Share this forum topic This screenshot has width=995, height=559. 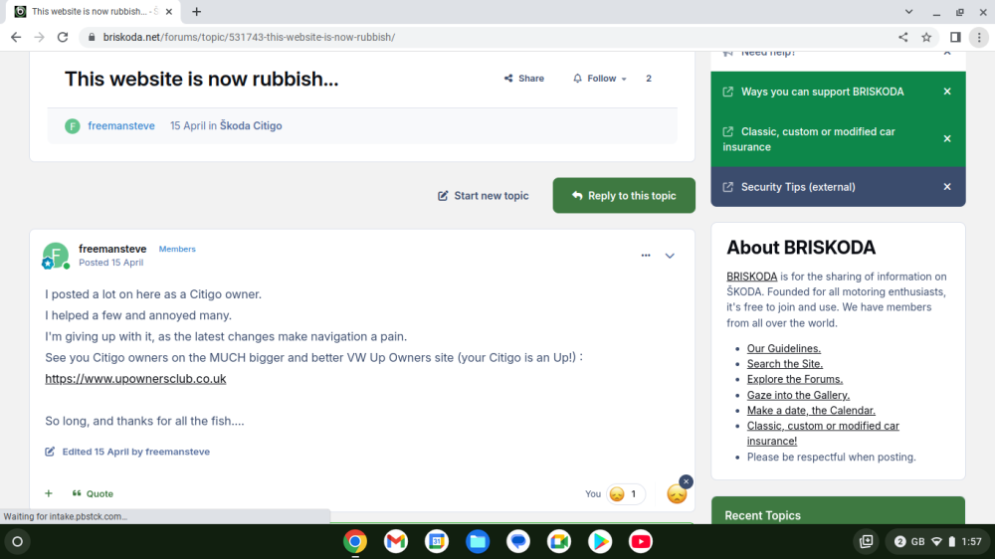[x=524, y=78]
